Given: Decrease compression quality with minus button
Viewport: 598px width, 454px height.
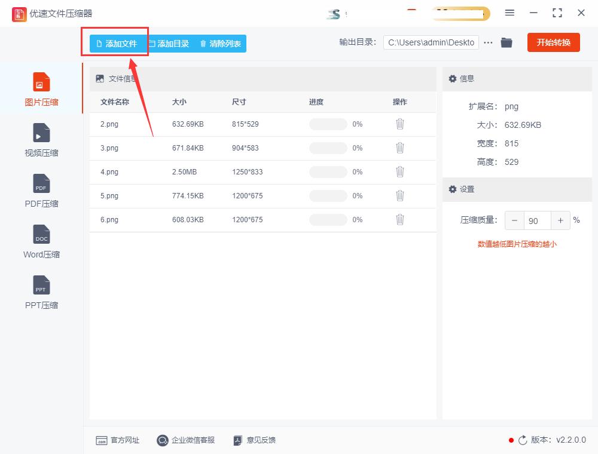Looking at the screenshot, I should 514,220.
